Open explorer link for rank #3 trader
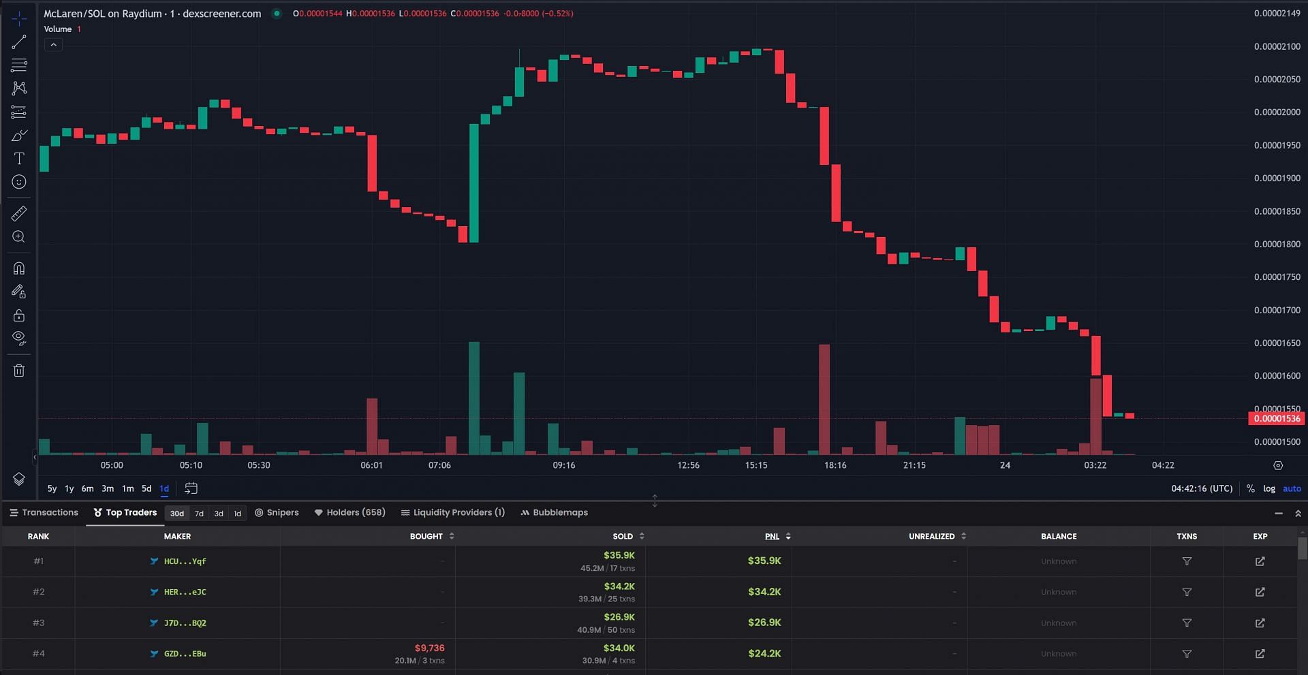 [1260, 623]
